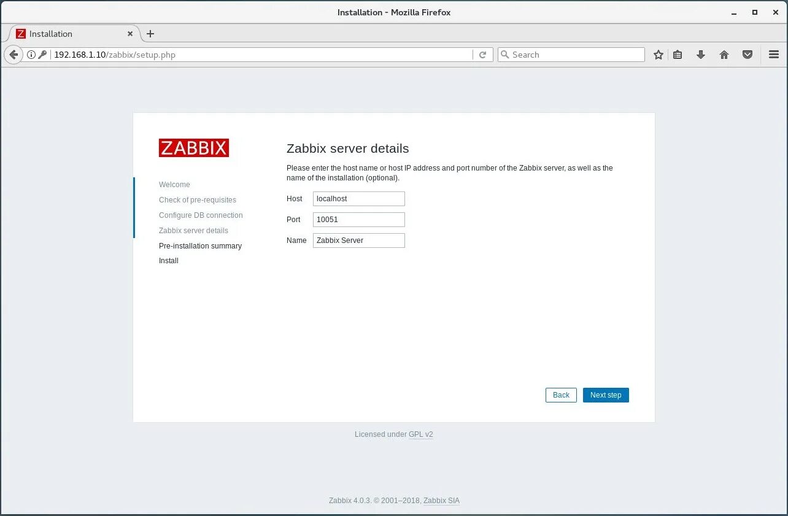Open a new tab with plus icon
This screenshot has height=516, width=788.
(x=150, y=34)
